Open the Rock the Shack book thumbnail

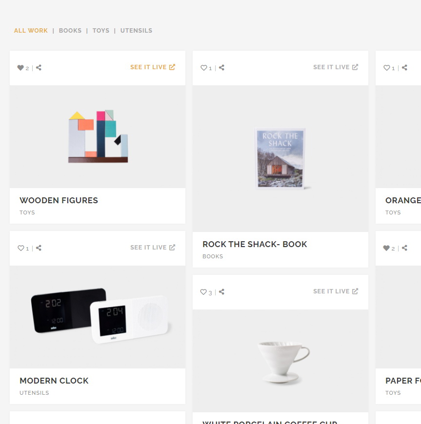[281, 158]
